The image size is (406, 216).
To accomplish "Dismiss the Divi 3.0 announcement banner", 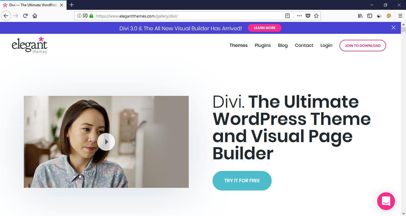I will (x=394, y=28).
